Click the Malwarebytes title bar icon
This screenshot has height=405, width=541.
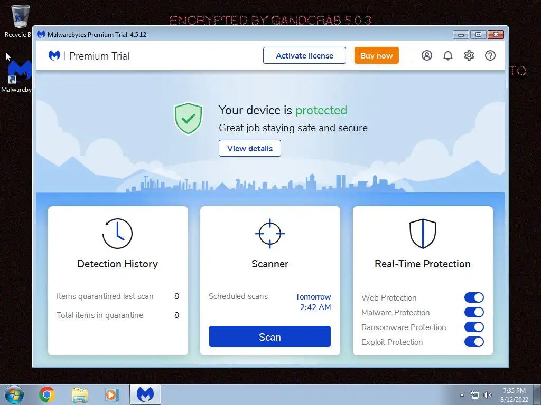point(41,34)
